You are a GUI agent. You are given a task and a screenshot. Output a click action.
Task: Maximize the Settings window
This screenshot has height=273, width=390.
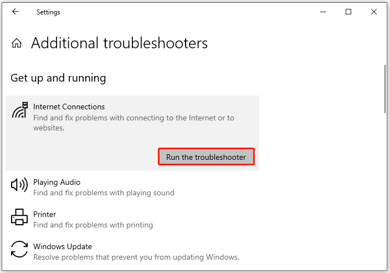(x=348, y=12)
